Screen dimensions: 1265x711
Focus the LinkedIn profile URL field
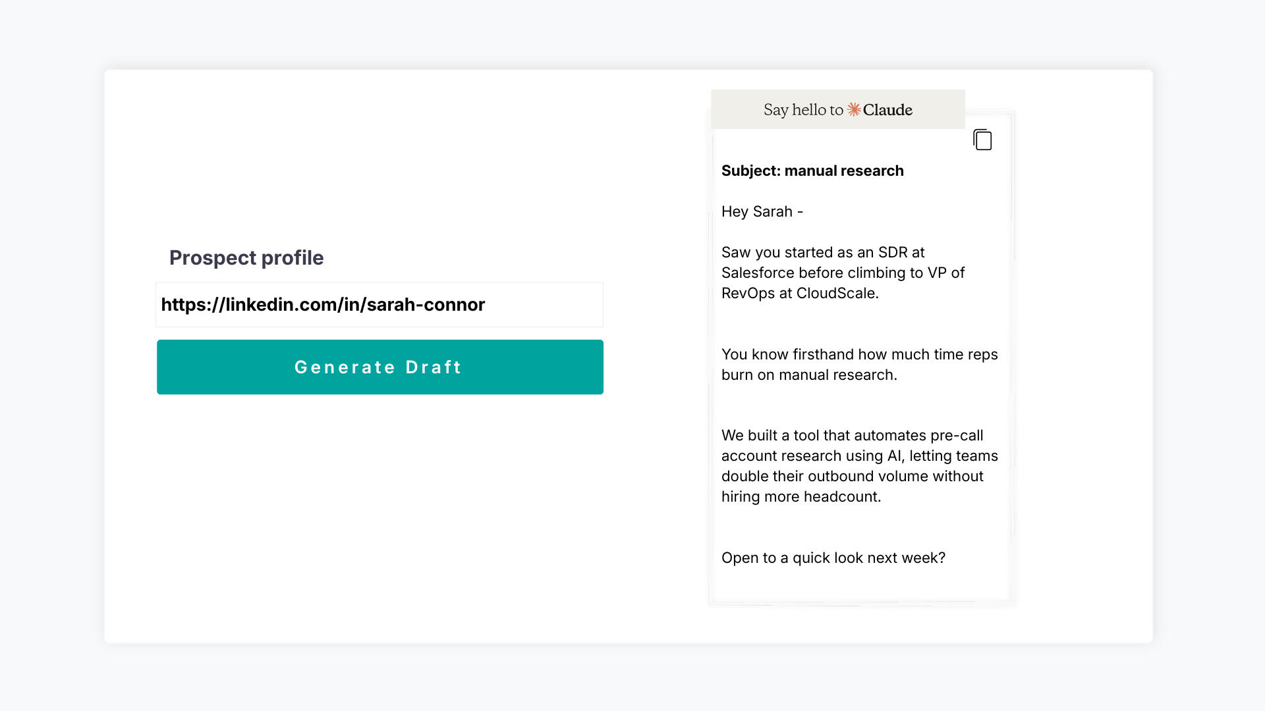click(379, 305)
